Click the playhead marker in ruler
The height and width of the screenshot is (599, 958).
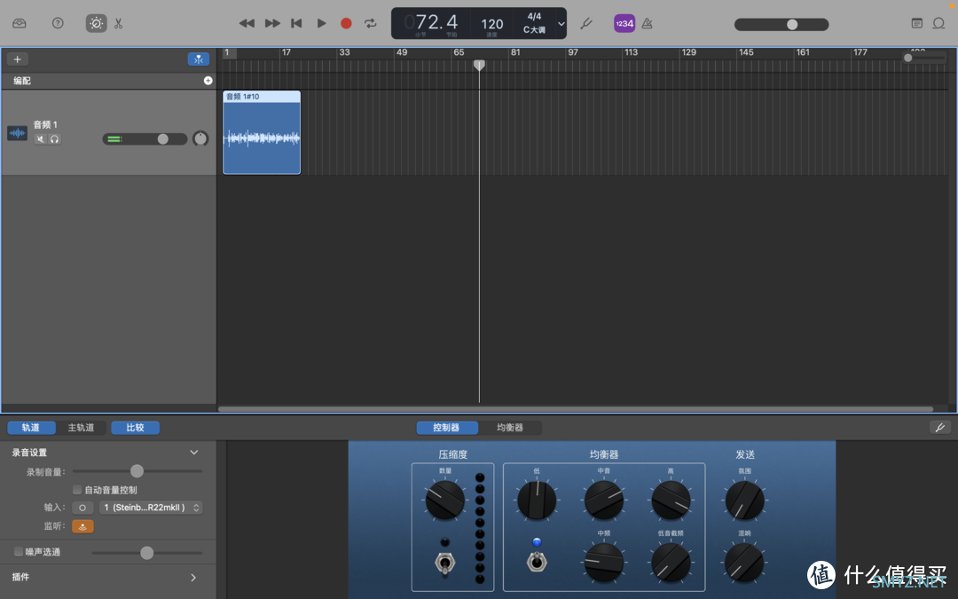pyautogui.click(x=480, y=65)
